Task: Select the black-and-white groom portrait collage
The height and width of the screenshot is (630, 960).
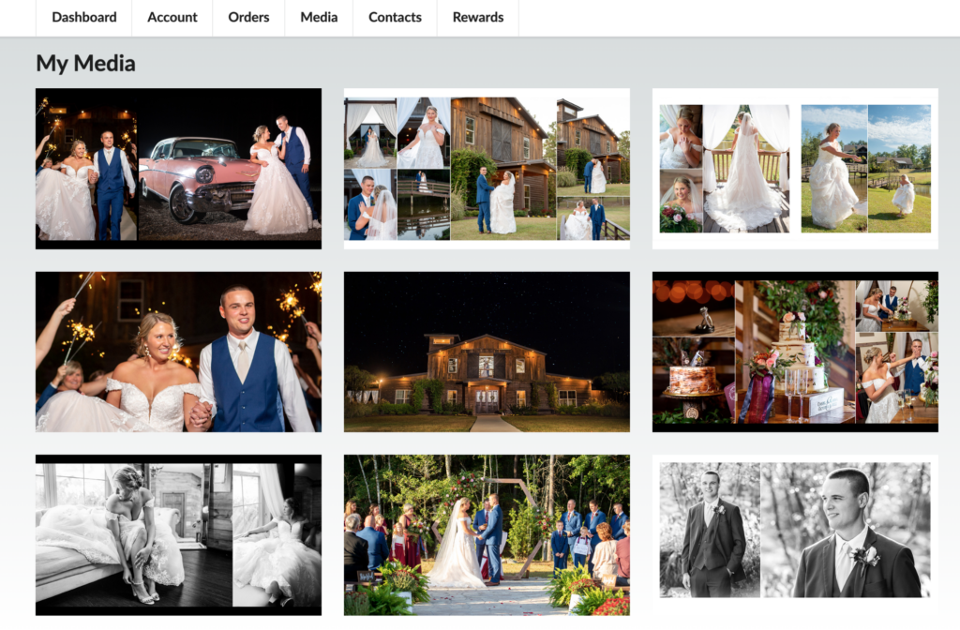Action: 795,535
